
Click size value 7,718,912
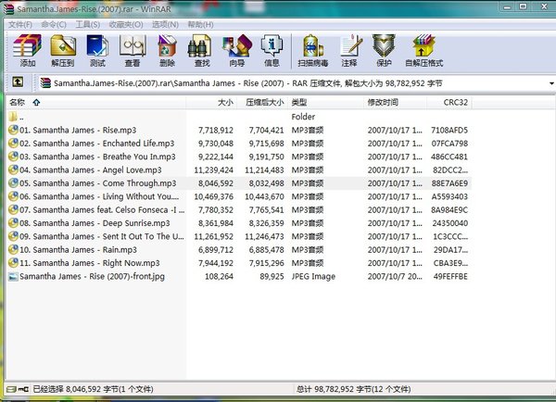(x=216, y=130)
